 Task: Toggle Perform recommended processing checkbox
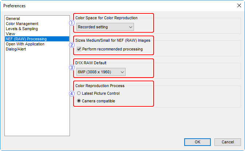[x=79, y=49]
